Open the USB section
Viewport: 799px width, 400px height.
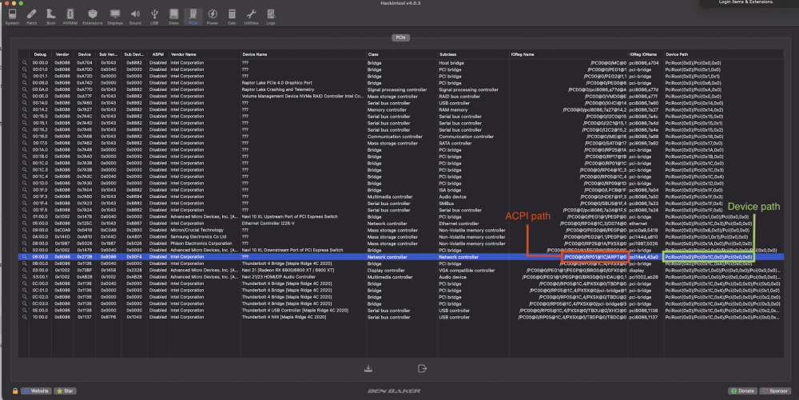tap(154, 16)
